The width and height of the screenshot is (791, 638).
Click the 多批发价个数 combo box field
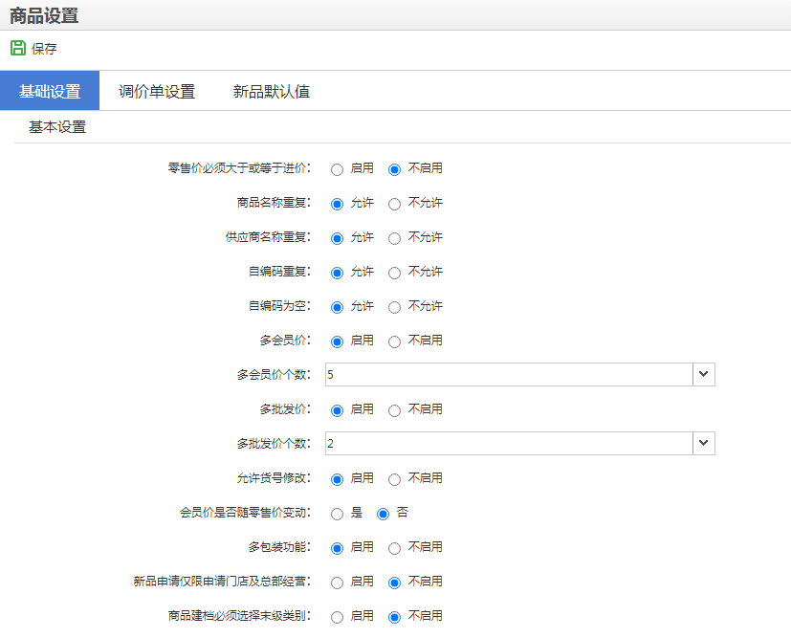pyautogui.click(x=508, y=444)
